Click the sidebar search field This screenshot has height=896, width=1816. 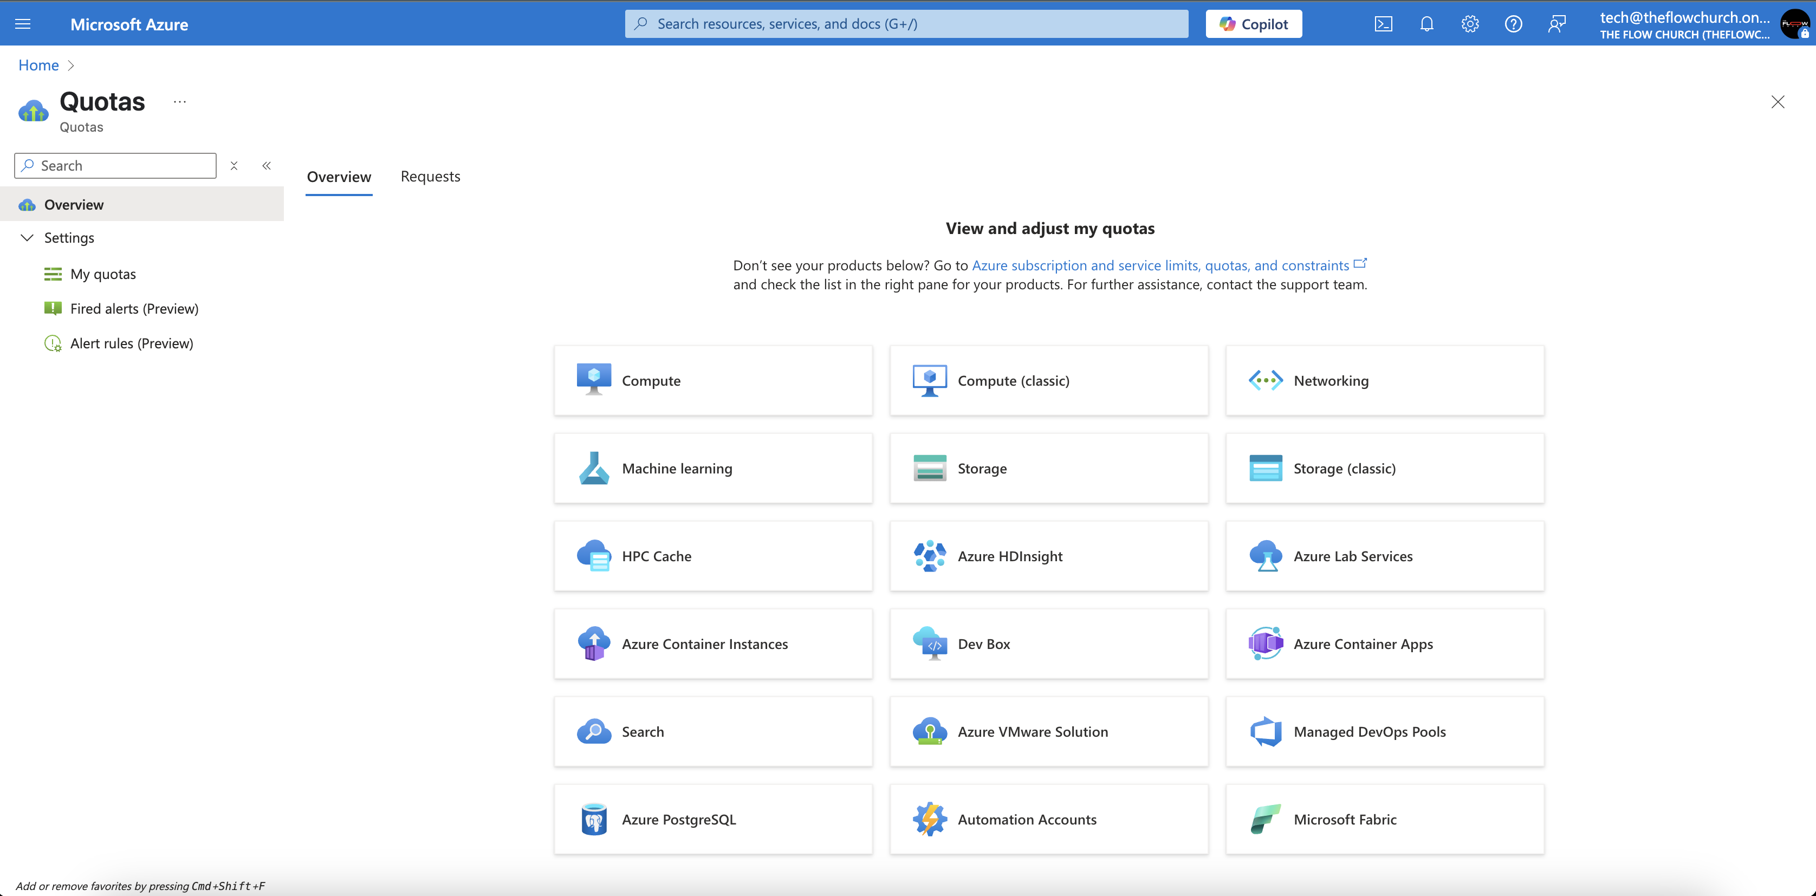click(115, 165)
